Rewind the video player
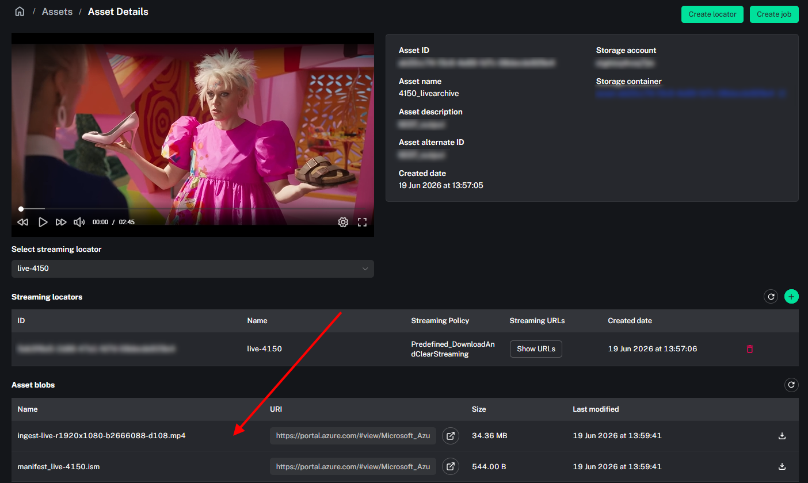Viewport: 808px width, 483px height. click(x=22, y=222)
